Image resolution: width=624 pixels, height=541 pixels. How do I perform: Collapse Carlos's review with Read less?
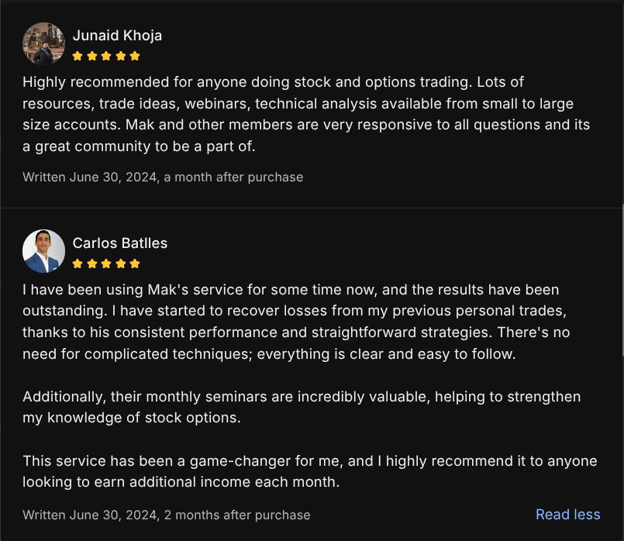pyautogui.click(x=567, y=515)
